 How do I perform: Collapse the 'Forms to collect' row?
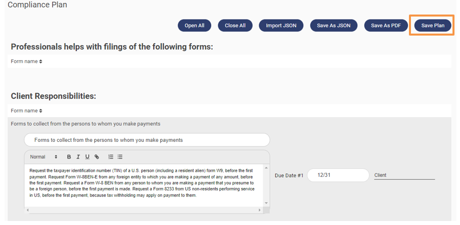(x=86, y=124)
